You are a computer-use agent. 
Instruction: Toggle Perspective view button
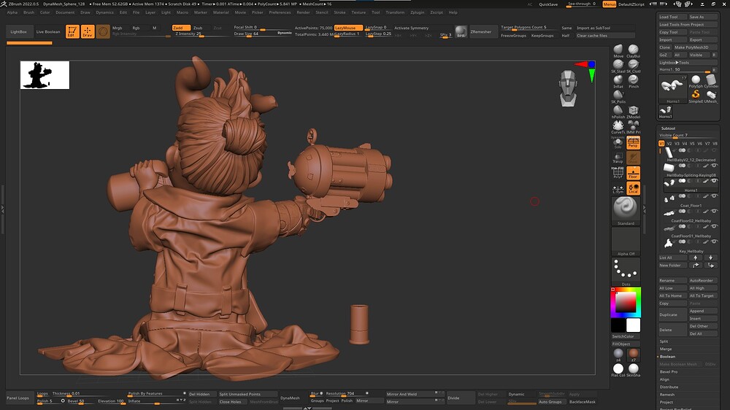tap(633, 142)
